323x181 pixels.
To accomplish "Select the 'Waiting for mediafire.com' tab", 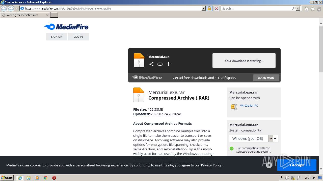I will coord(25,15).
